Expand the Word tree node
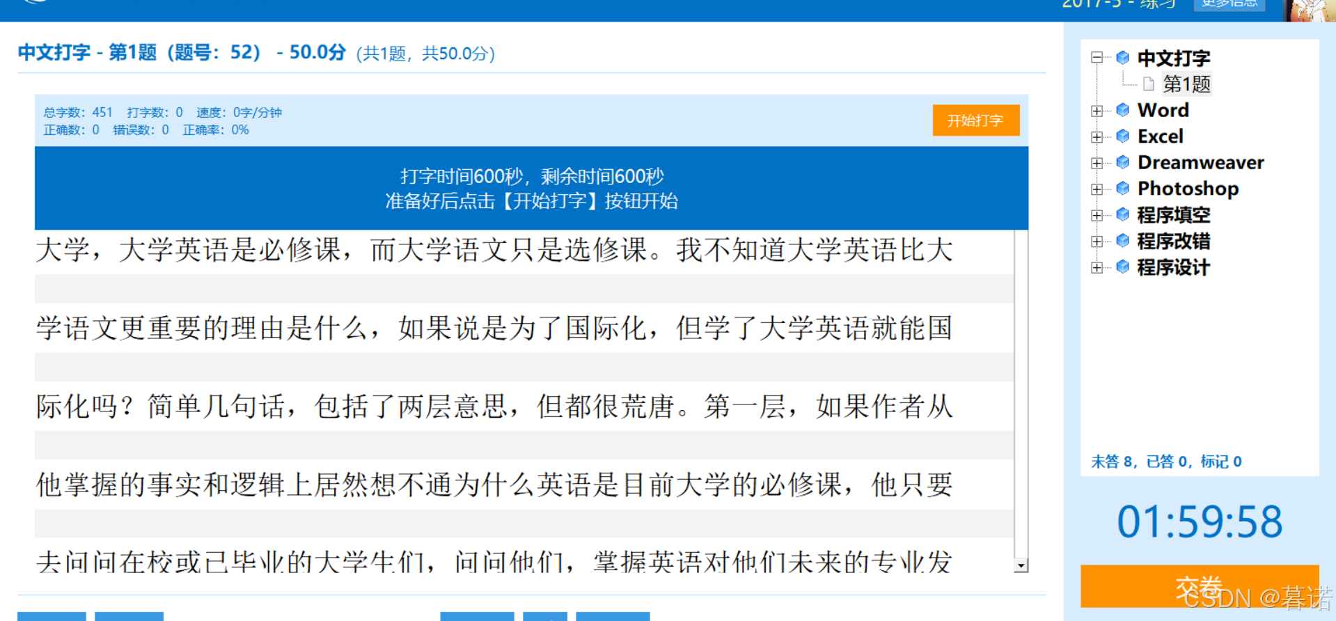The height and width of the screenshot is (621, 1336). click(1097, 111)
